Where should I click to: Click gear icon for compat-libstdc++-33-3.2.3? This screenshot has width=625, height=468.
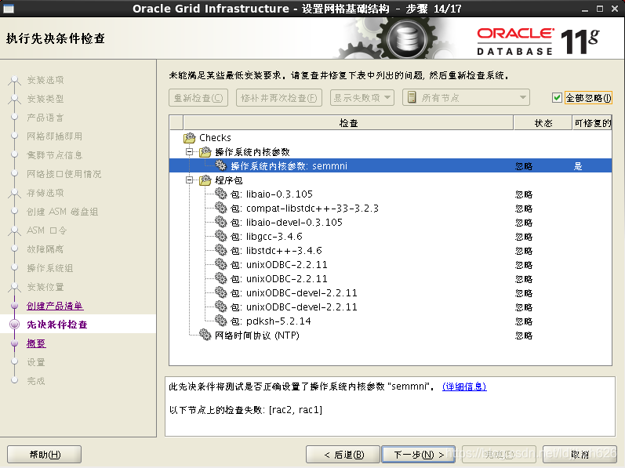coord(220,208)
